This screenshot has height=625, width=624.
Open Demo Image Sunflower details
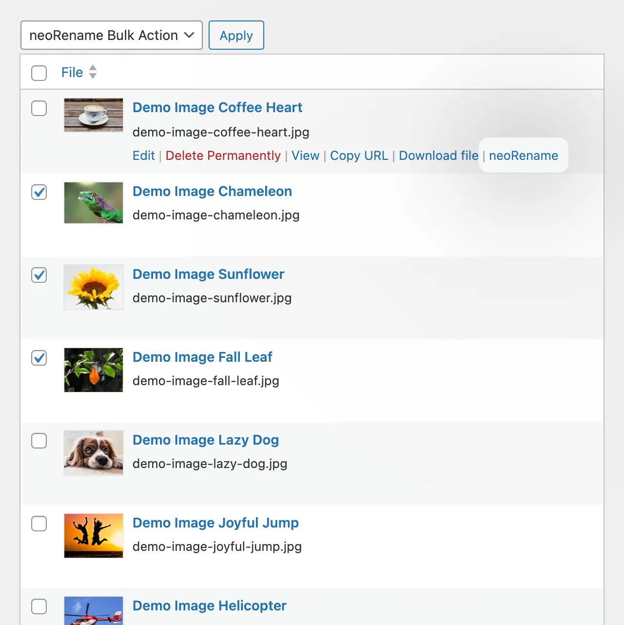[208, 274]
